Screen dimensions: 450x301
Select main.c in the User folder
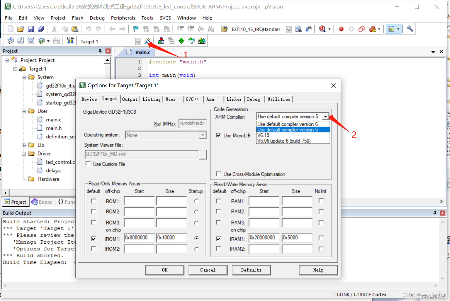(54, 119)
